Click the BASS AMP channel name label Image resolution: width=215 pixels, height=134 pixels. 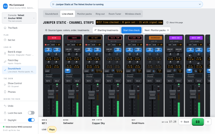[x=196, y=38]
